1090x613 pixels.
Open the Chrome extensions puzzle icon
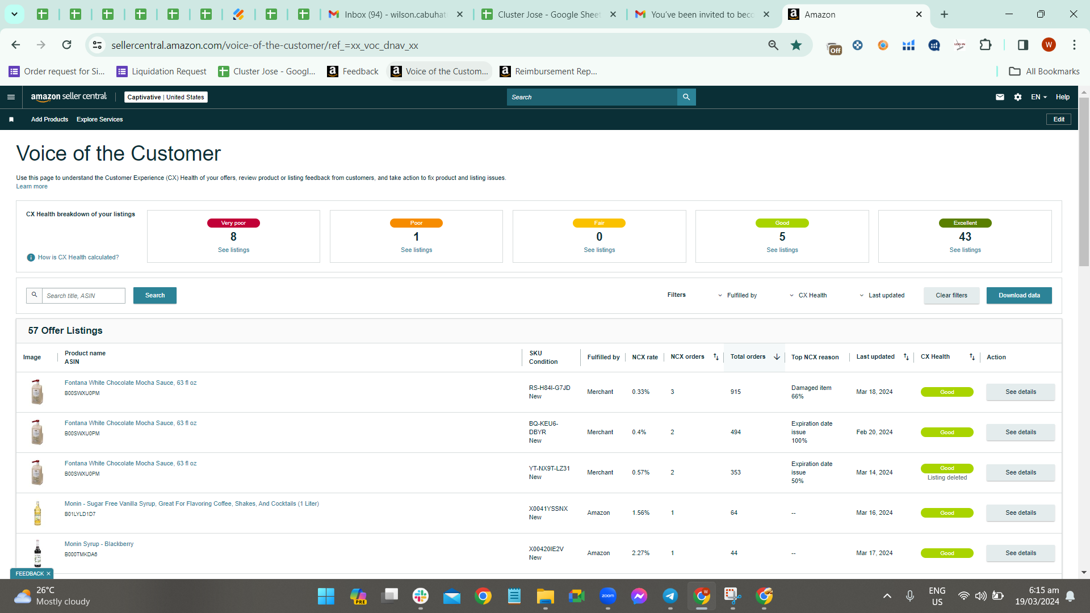(986, 45)
